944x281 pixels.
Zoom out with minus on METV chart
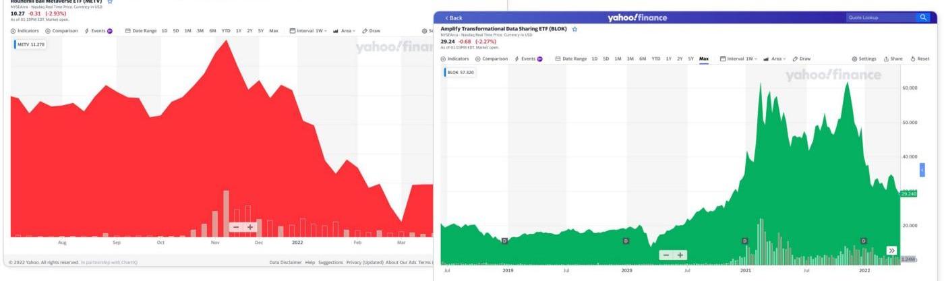(x=236, y=227)
